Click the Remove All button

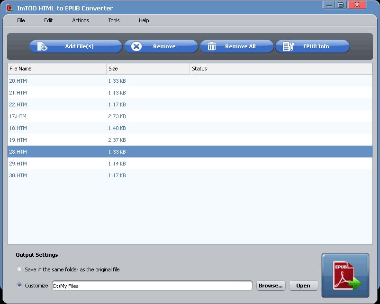pyautogui.click(x=237, y=46)
